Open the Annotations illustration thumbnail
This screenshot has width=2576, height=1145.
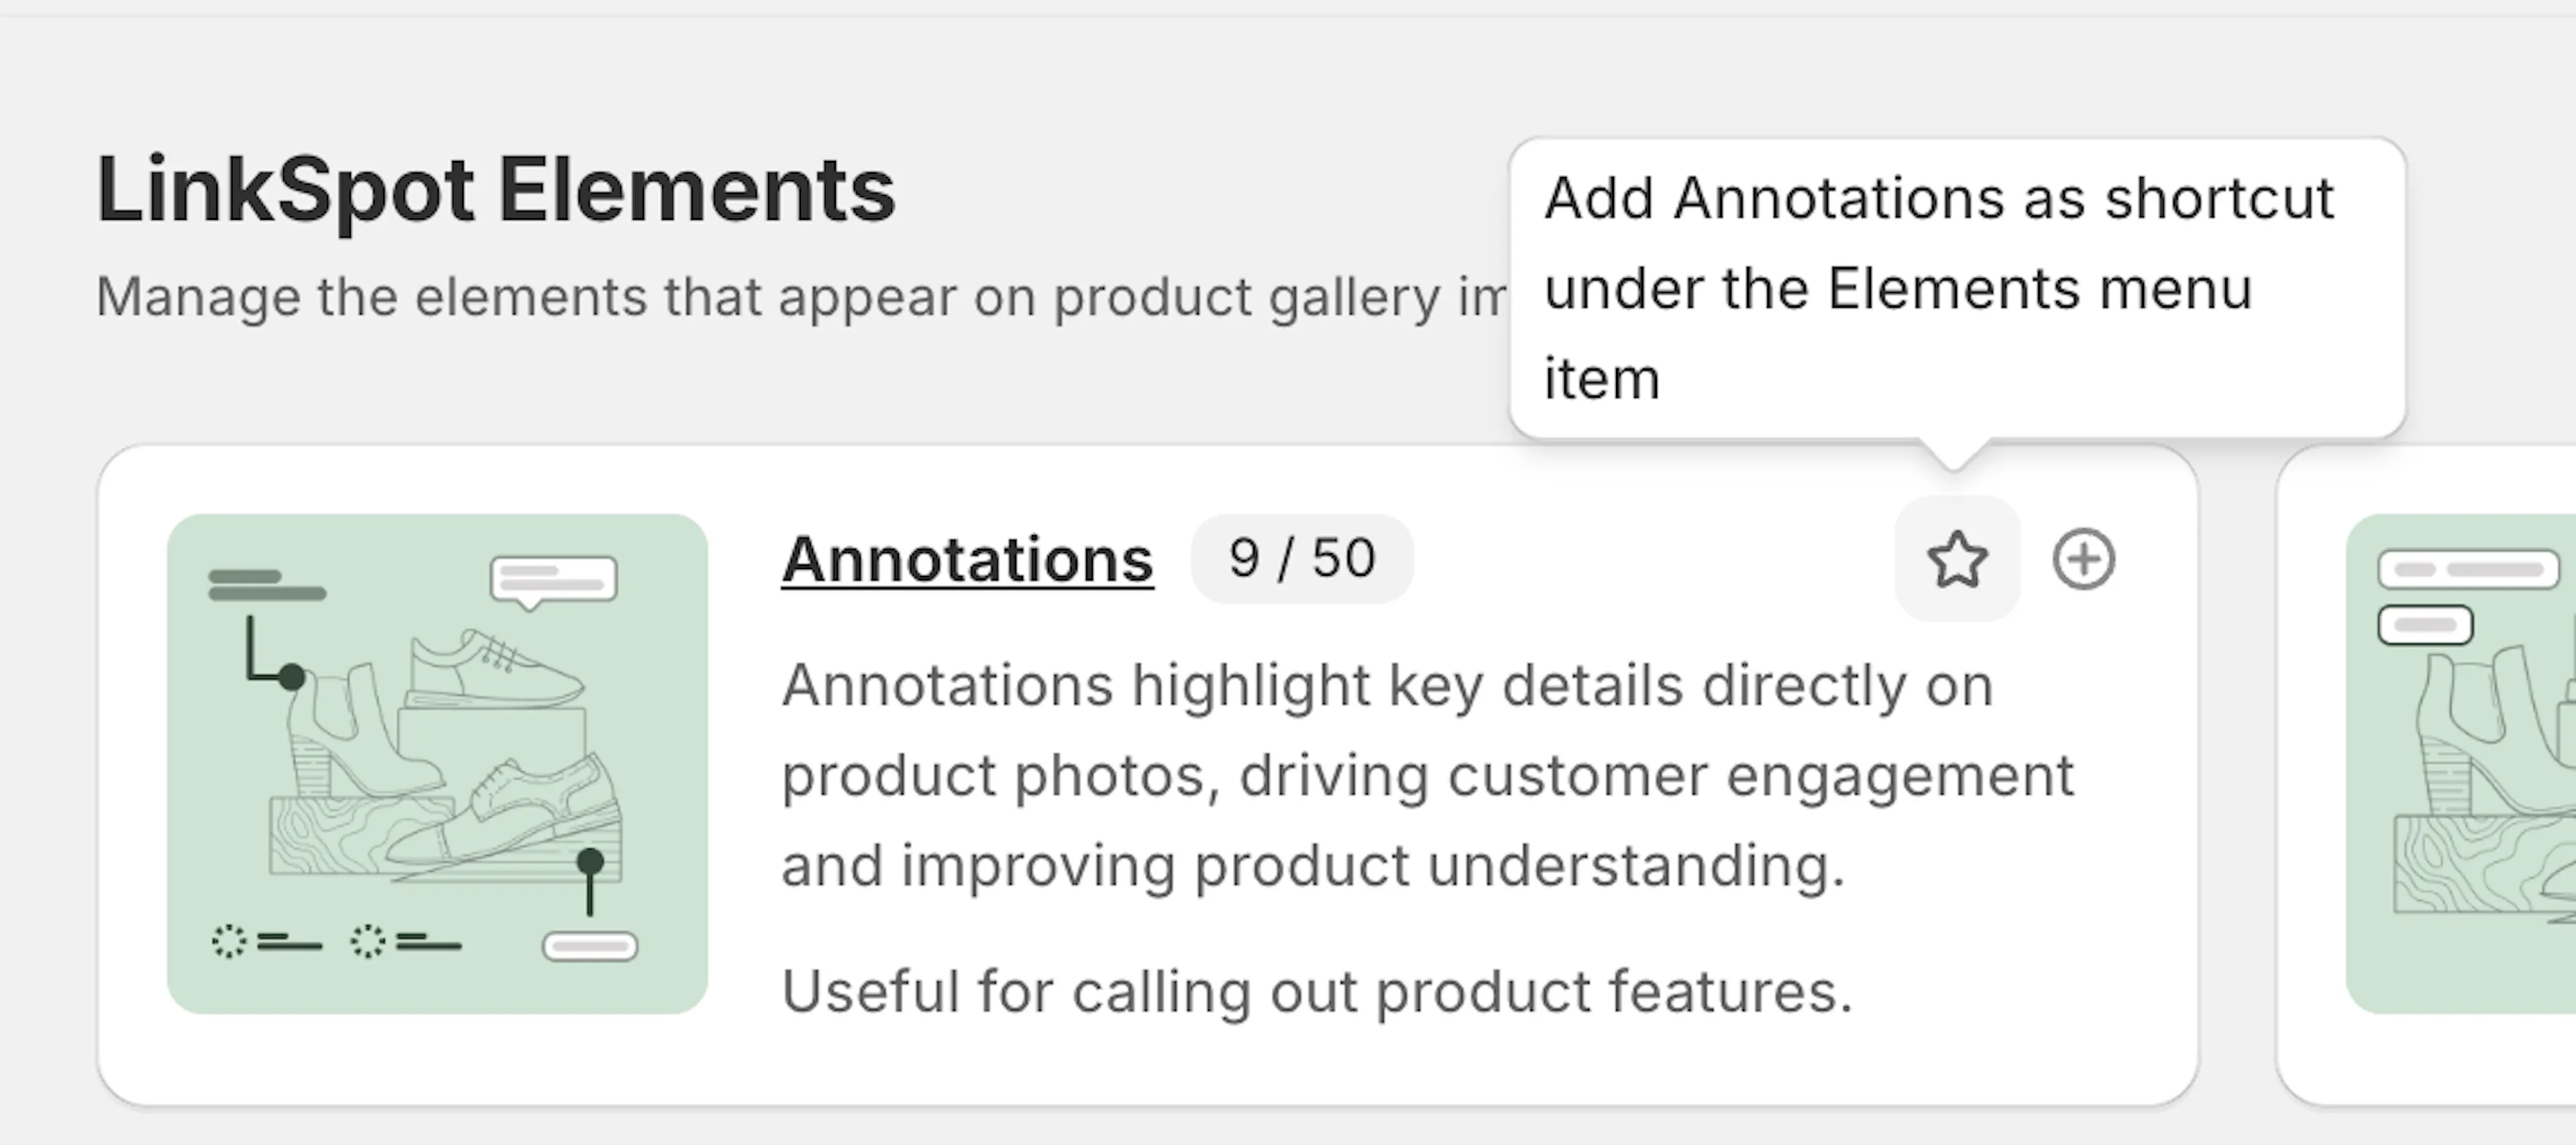[x=437, y=764]
